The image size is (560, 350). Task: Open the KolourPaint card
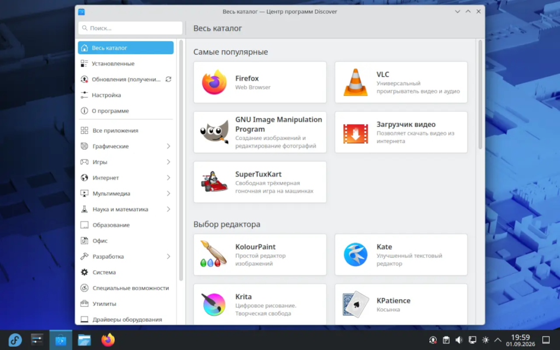tap(260, 255)
